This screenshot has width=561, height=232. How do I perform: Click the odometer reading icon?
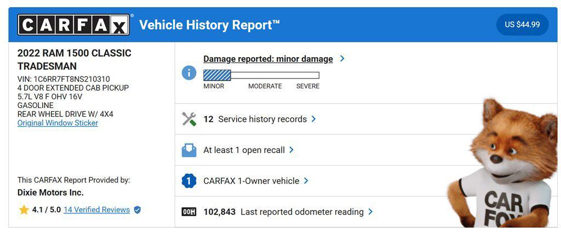click(x=189, y=212)
